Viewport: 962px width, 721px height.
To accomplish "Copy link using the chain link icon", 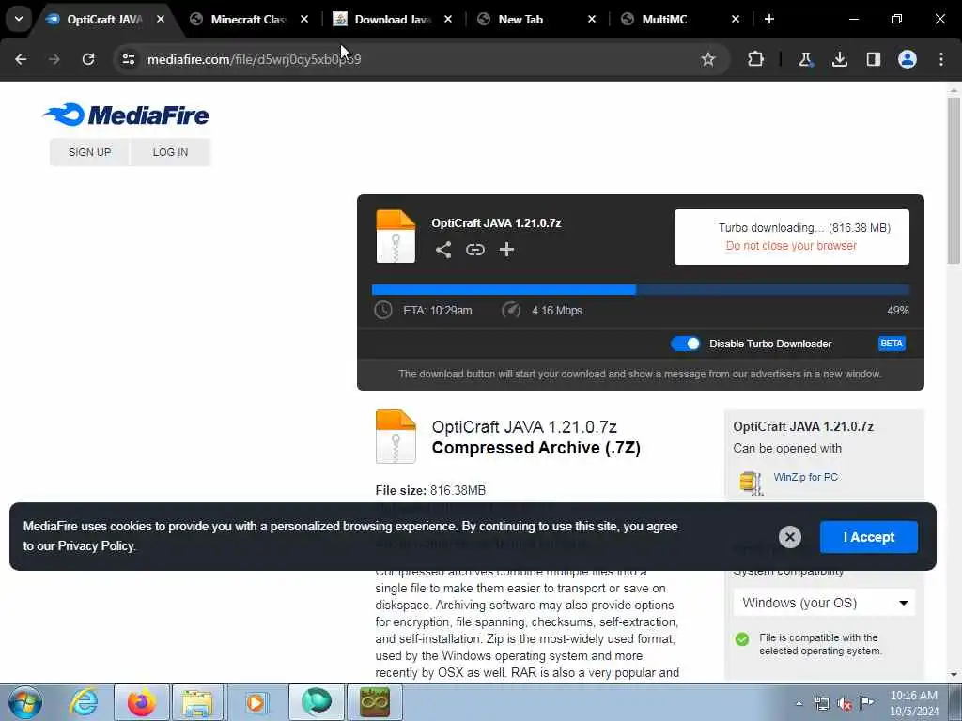I will 474,250.
